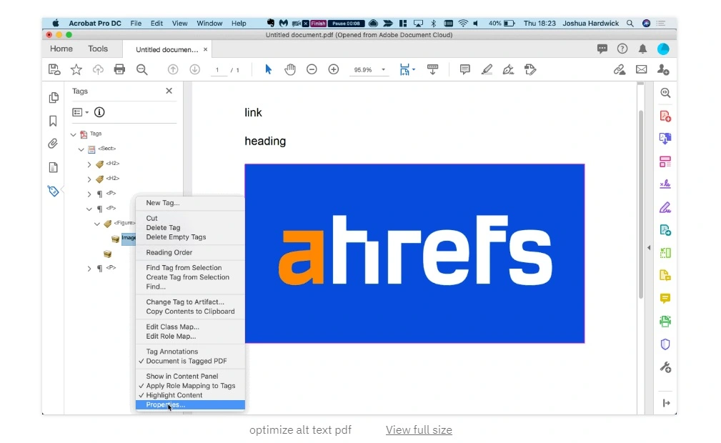Open the fit page options dropdown
This screenshot has height=443, width=721.
414,69
